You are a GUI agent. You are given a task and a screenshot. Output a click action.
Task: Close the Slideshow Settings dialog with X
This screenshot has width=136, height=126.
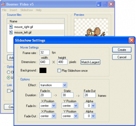click(132, 40)
